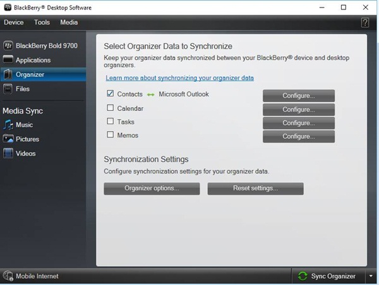Click the Applications sidebar icon
The height and width of the screenshot is (285, 379).
click(x=8, y=59)
